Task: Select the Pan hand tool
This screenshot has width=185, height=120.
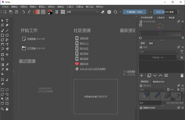Action: [7, 109]
